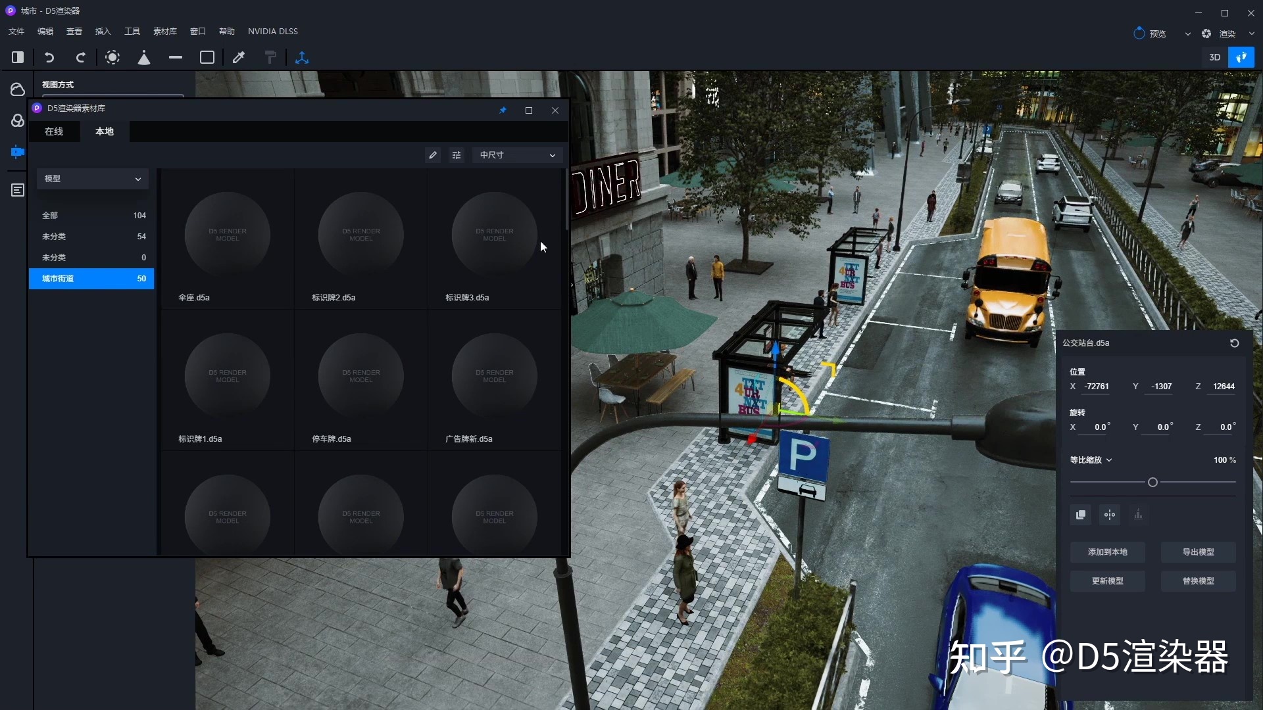The width and height of the screenshot is (1263, 710).
Task: Toggle the left sidebar panel visibility
Action: click(18, 58)
